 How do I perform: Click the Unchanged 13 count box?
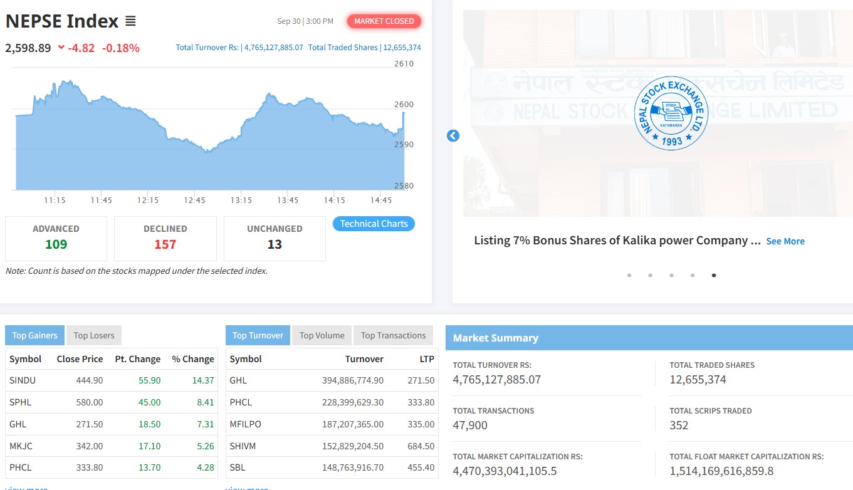(275, 238)
